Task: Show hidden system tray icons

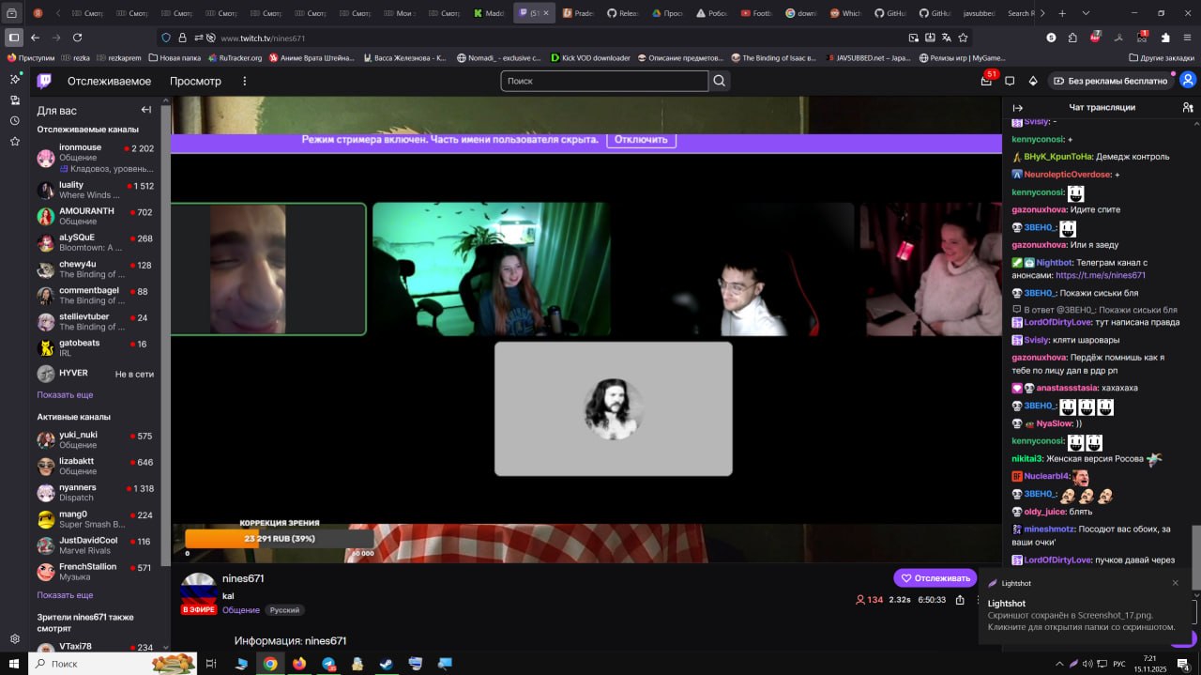Action: point(1060,664)
